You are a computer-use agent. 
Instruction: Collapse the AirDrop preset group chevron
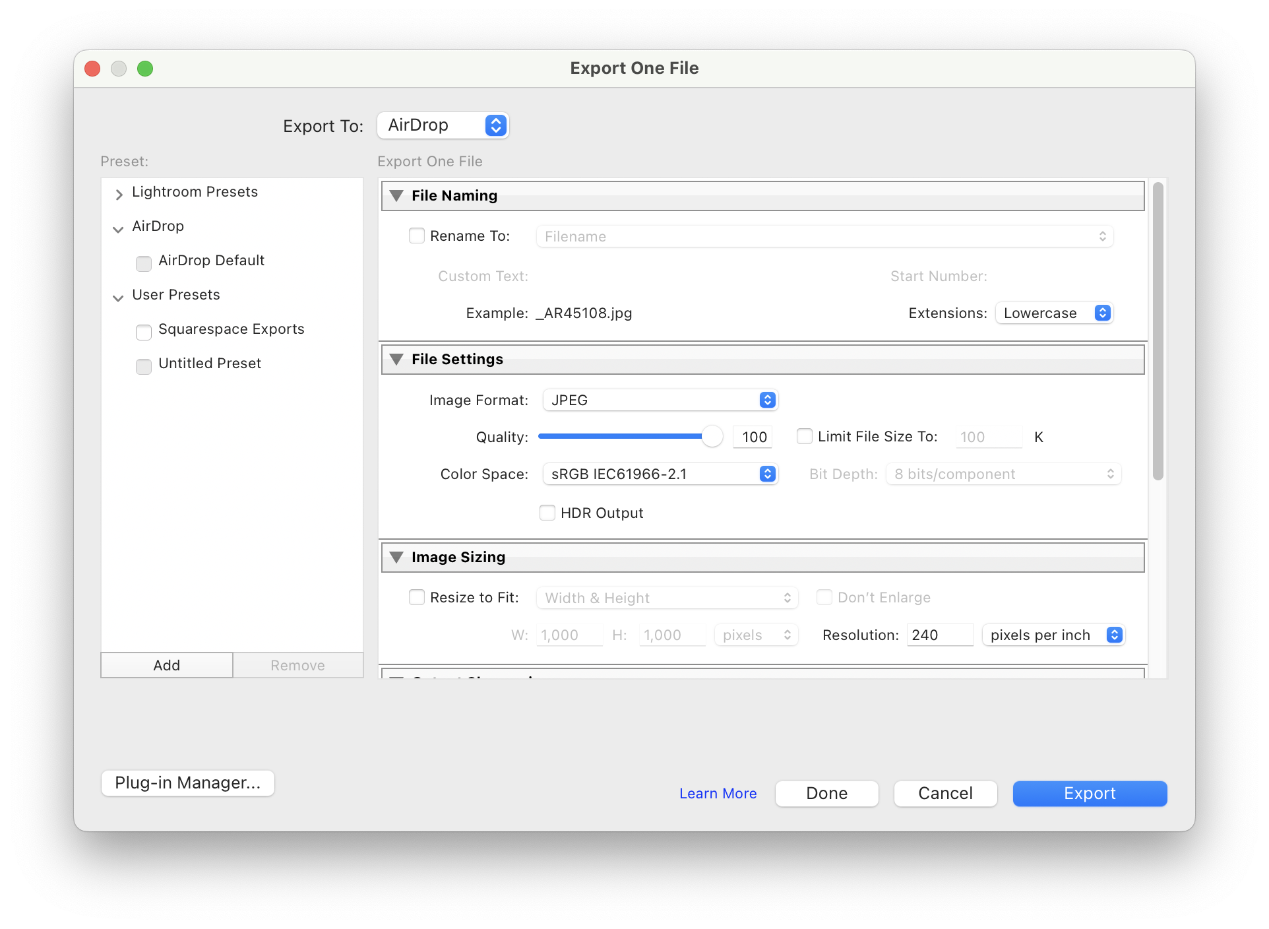(118, 229)
